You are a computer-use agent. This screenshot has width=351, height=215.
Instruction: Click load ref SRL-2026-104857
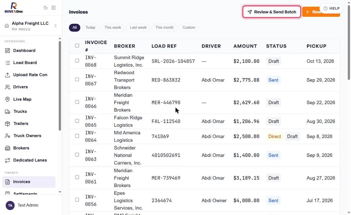(173, 61)
